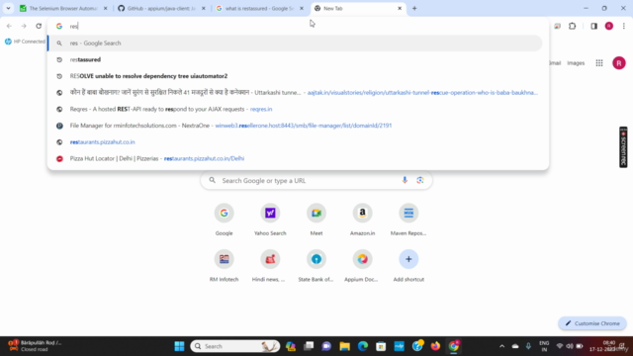Image resolution: width=633 pixels, height=356 pixels.
Task: Click the ScreenRec side widget
Action: [x=623, y=147]
